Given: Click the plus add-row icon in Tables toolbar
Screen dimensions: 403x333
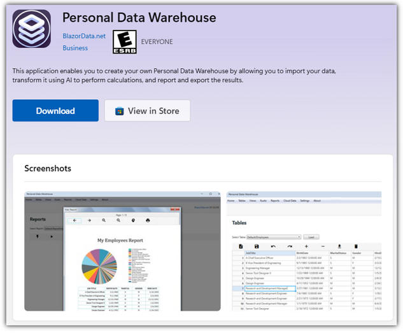Looking at the screenshot, I should pos(306,246).
